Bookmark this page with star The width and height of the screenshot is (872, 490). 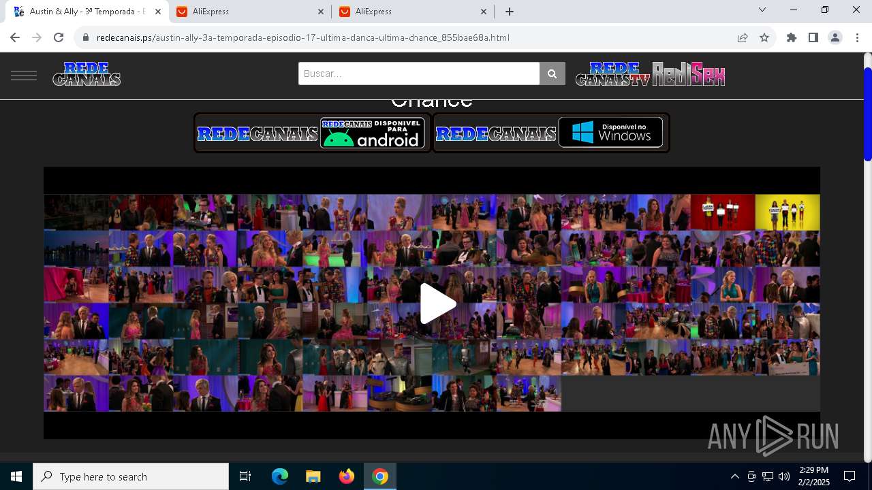click(x=764, y=37)
